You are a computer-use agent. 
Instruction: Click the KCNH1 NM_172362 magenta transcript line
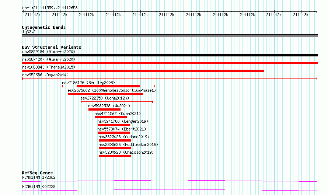[170, 181]
